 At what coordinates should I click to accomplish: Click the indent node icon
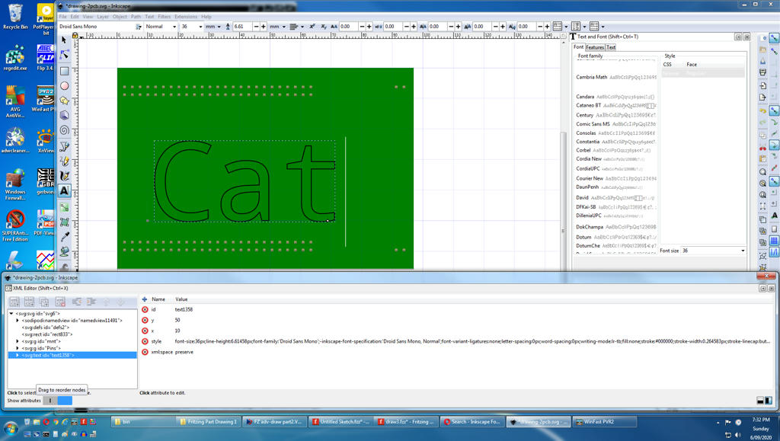[91, 302]
